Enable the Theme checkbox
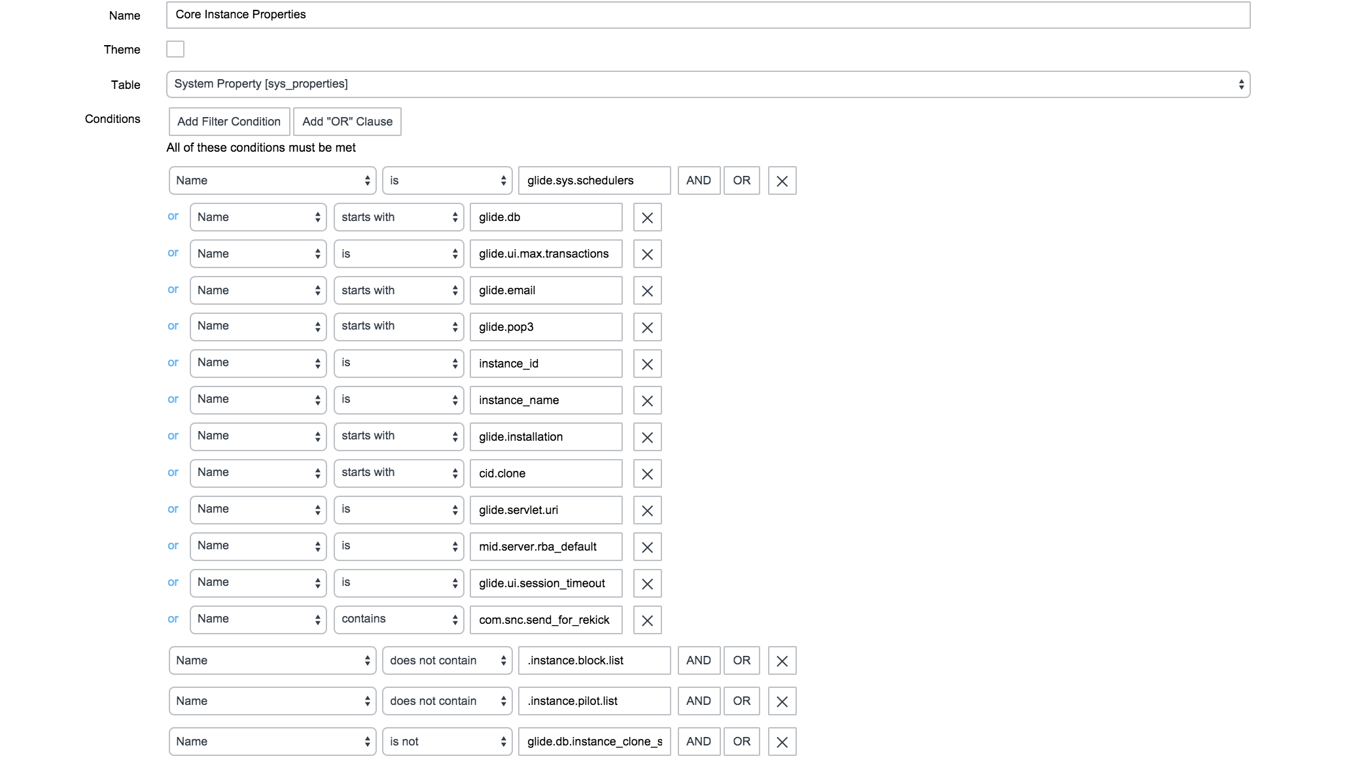1366x769 pixels. (x=175, y=49)
